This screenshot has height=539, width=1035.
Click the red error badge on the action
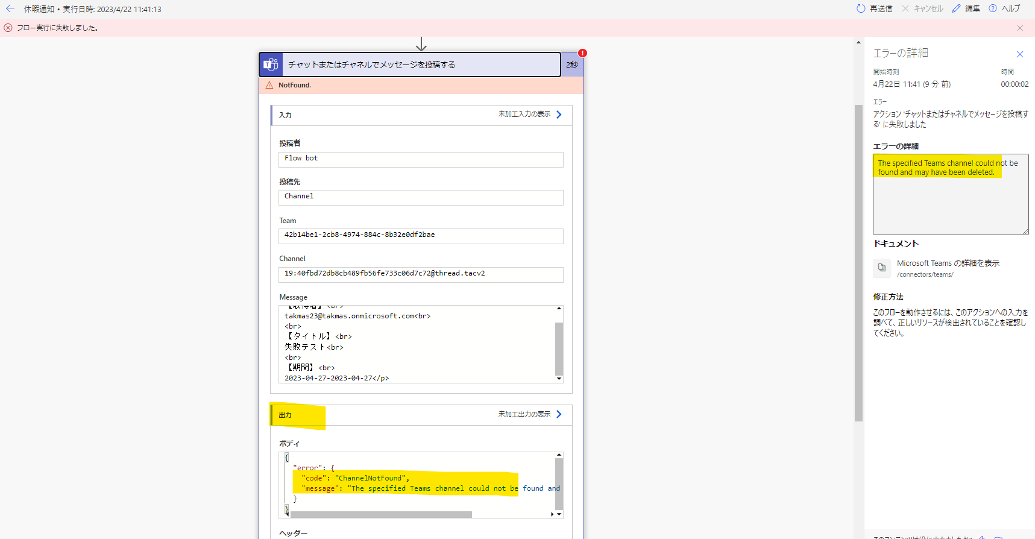(582, 53)
